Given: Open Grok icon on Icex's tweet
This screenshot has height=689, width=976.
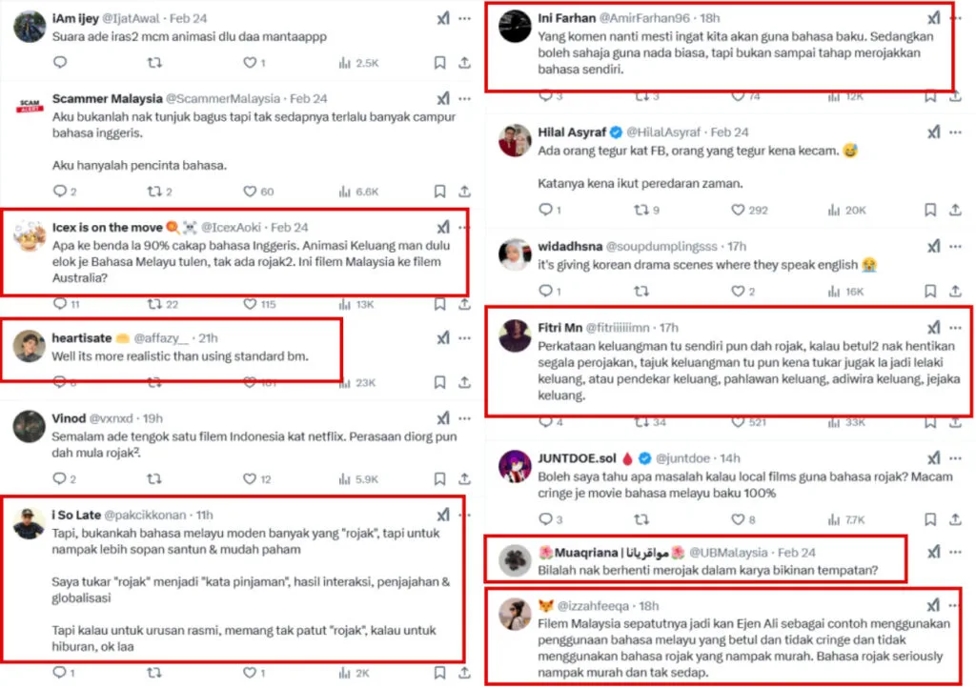Looking at the screenshot, I should [x=443, y=228].
